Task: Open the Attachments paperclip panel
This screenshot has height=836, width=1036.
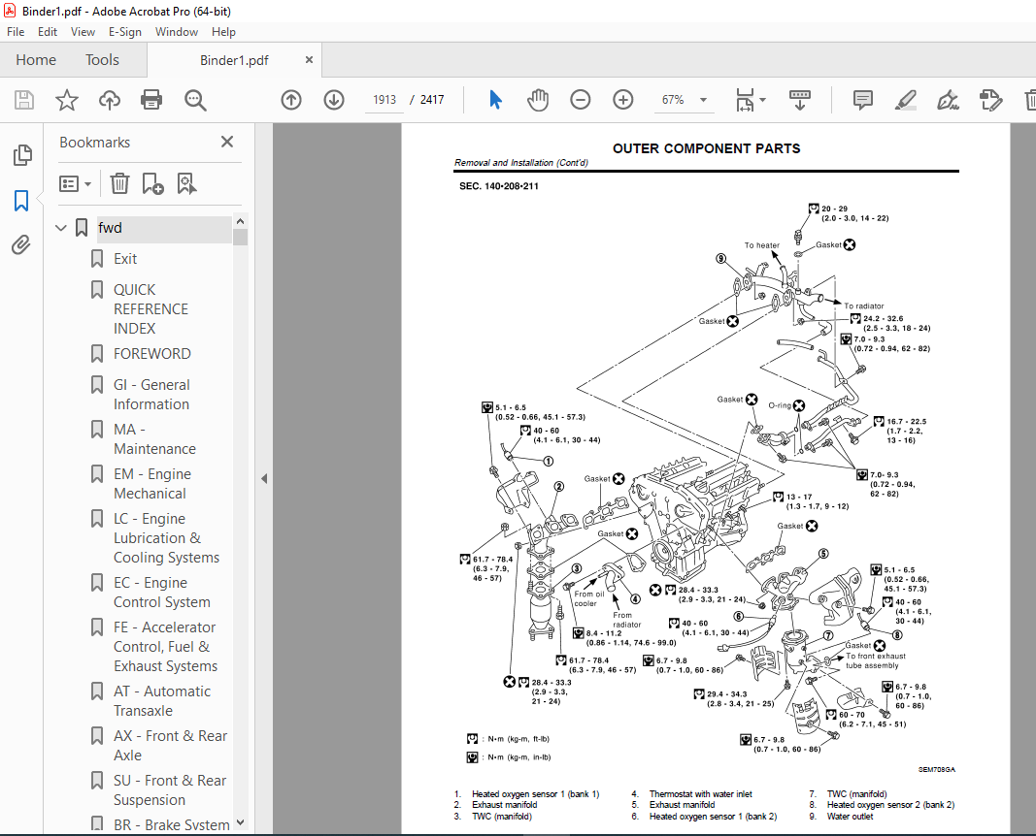Action: (x=21, y=244)
